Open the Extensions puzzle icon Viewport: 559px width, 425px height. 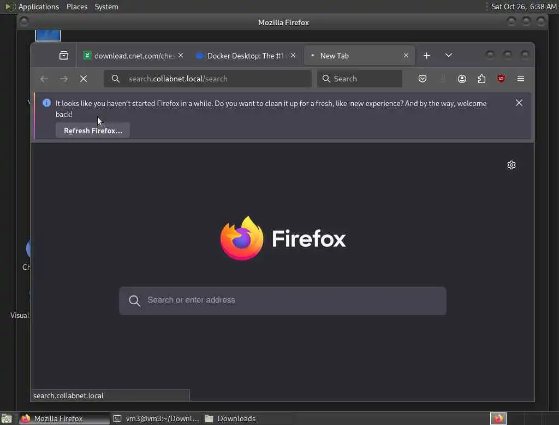(481, 79)
